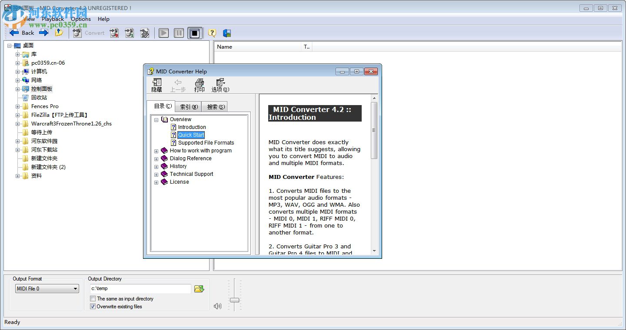Viewport: 626px width, 330px height.
Task: Click the page icon beside Supported File Formats
Action: point(173,143)
